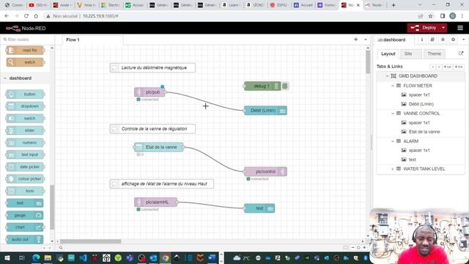The image size is (469, 264).
Task: Collapse the ALARM group
Action: tap(393, 142)
